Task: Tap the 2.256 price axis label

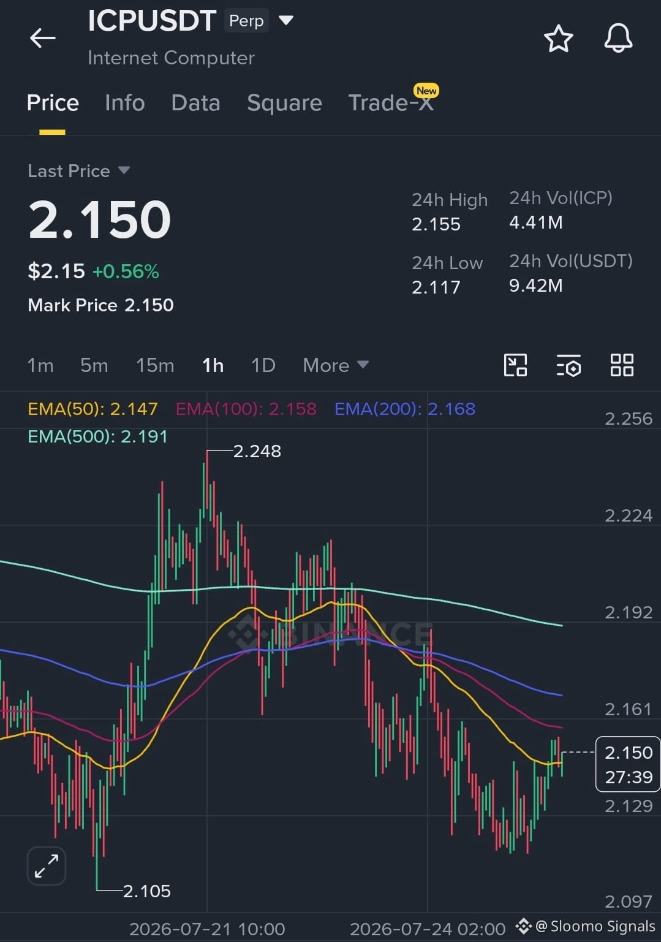Action: (629, 419)
